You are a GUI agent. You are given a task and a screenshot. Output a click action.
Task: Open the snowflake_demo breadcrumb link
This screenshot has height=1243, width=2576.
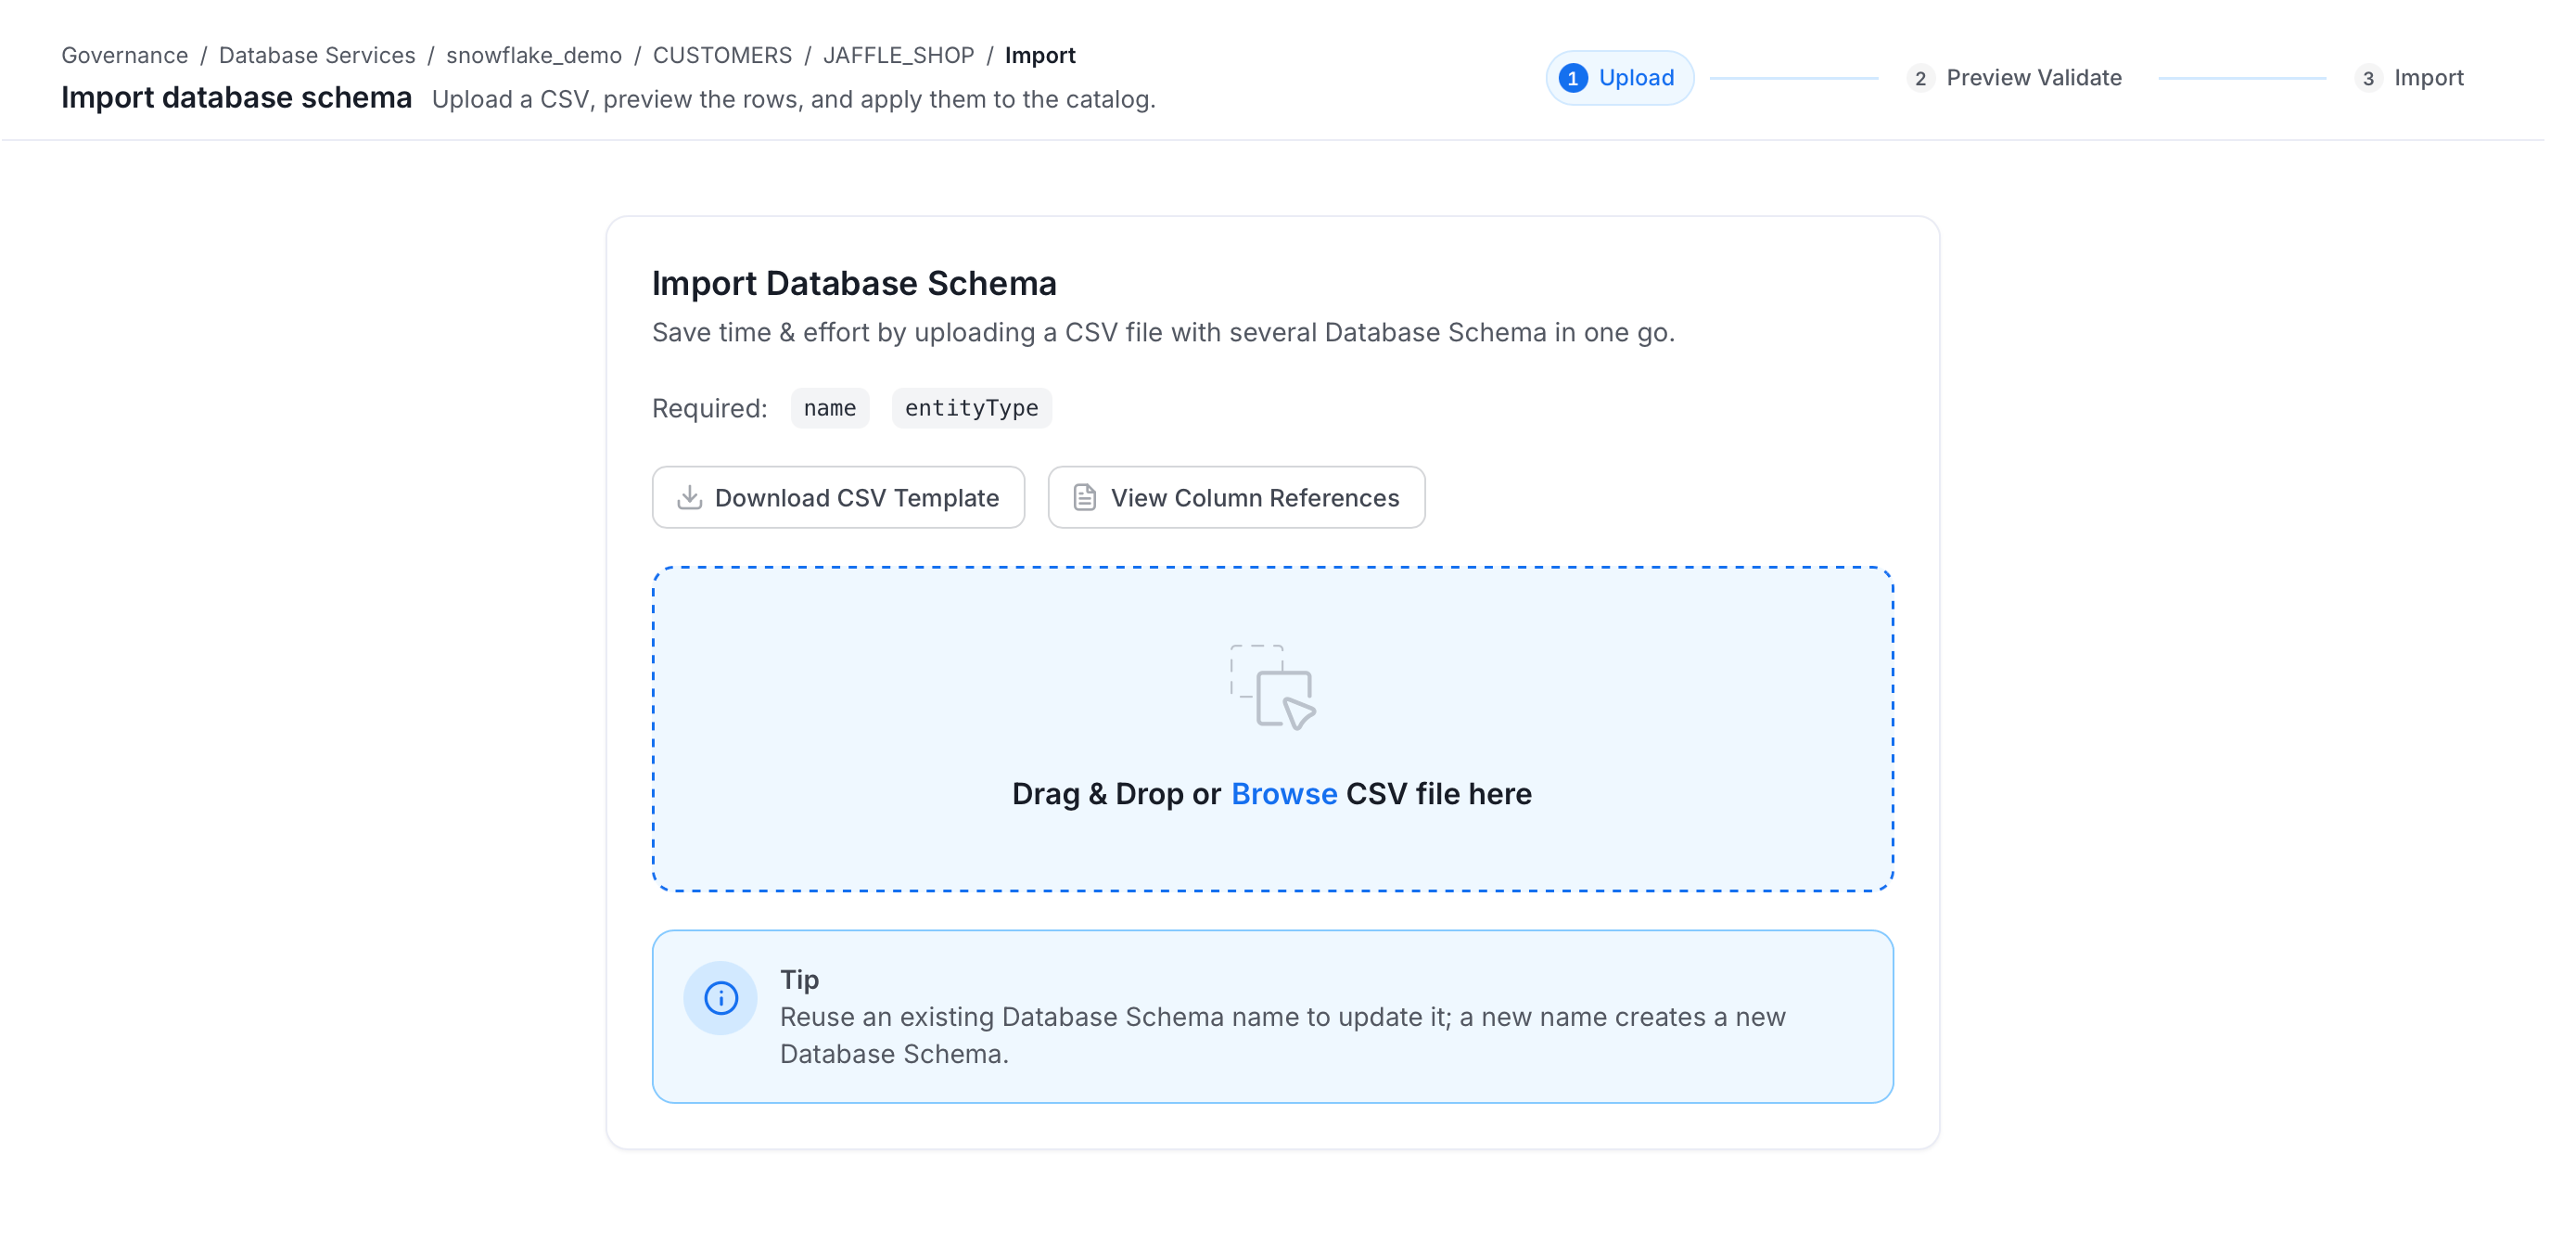click(533, 55)
